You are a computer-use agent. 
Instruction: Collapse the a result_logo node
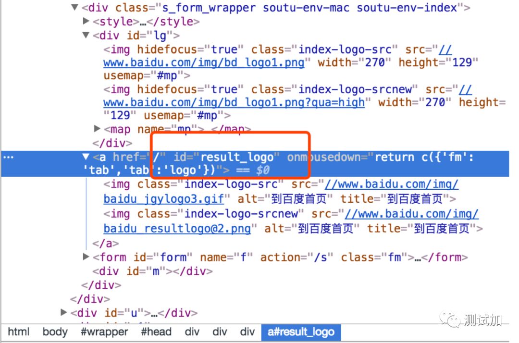[x=86, y=156]
